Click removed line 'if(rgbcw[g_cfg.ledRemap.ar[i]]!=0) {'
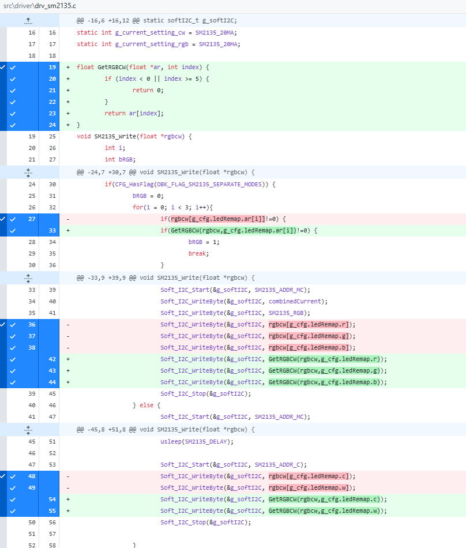This screenshot has height=548, width=466. tap(223, 219)
